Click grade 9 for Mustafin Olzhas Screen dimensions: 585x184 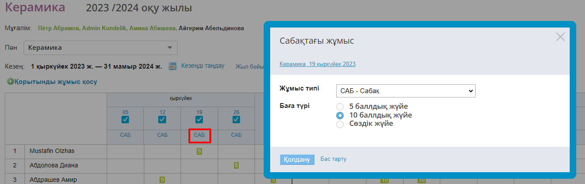click(x=199, y=151)
